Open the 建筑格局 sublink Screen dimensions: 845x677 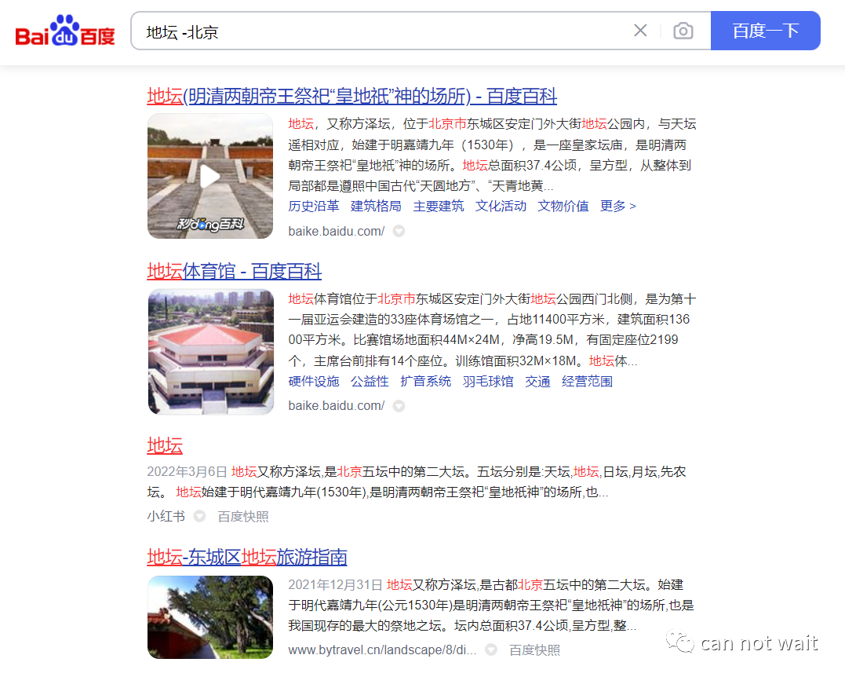(x=376, y=206)
